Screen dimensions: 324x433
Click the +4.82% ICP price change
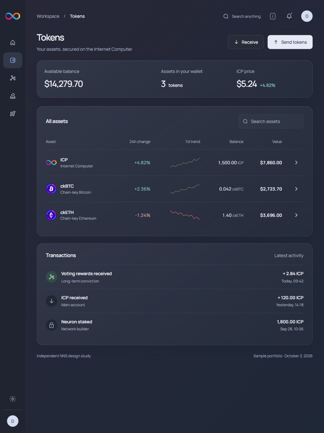point(268,85)
